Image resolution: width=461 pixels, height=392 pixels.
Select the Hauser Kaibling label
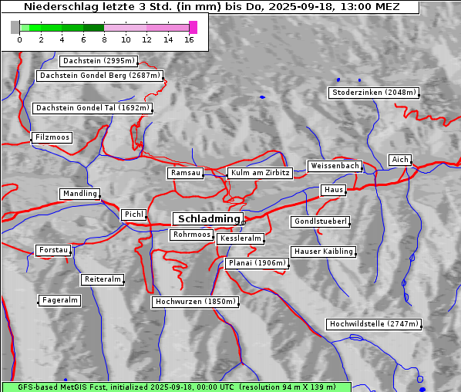tap(324, 252)
